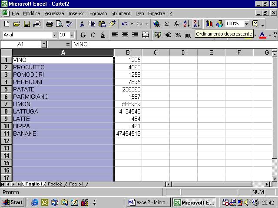Open the Dati menu

coord(140,13)
